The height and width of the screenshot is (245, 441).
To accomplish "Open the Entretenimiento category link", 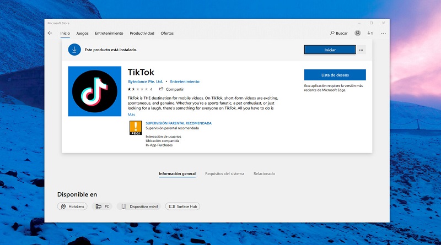I will [185, 81].
